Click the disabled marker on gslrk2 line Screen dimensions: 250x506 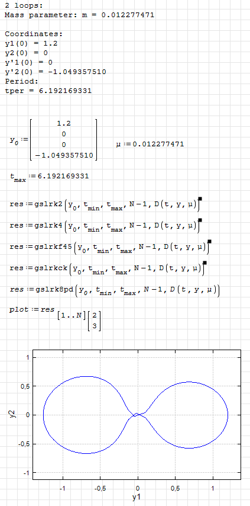point(200,199)
